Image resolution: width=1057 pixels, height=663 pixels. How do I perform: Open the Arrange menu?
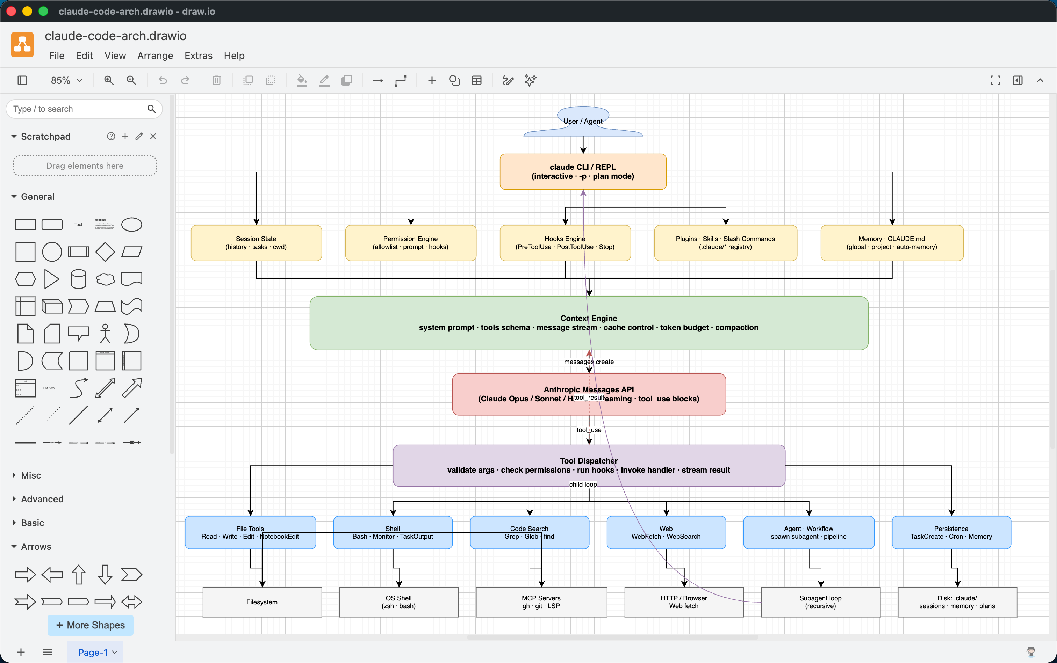click(155, 56)
